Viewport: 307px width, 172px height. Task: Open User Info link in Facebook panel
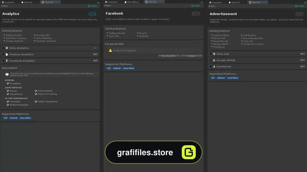114,36
